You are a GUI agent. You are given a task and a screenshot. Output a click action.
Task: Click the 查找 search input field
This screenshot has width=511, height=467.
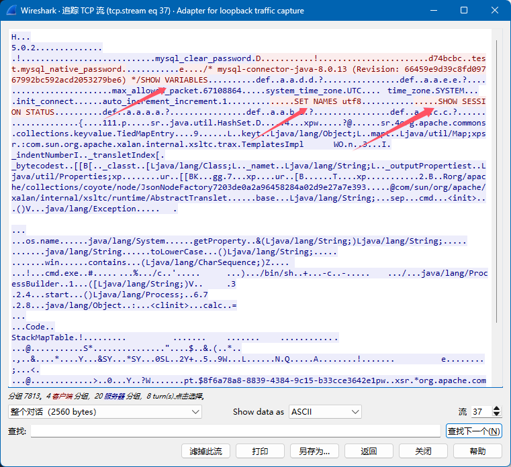click(235, 431)
